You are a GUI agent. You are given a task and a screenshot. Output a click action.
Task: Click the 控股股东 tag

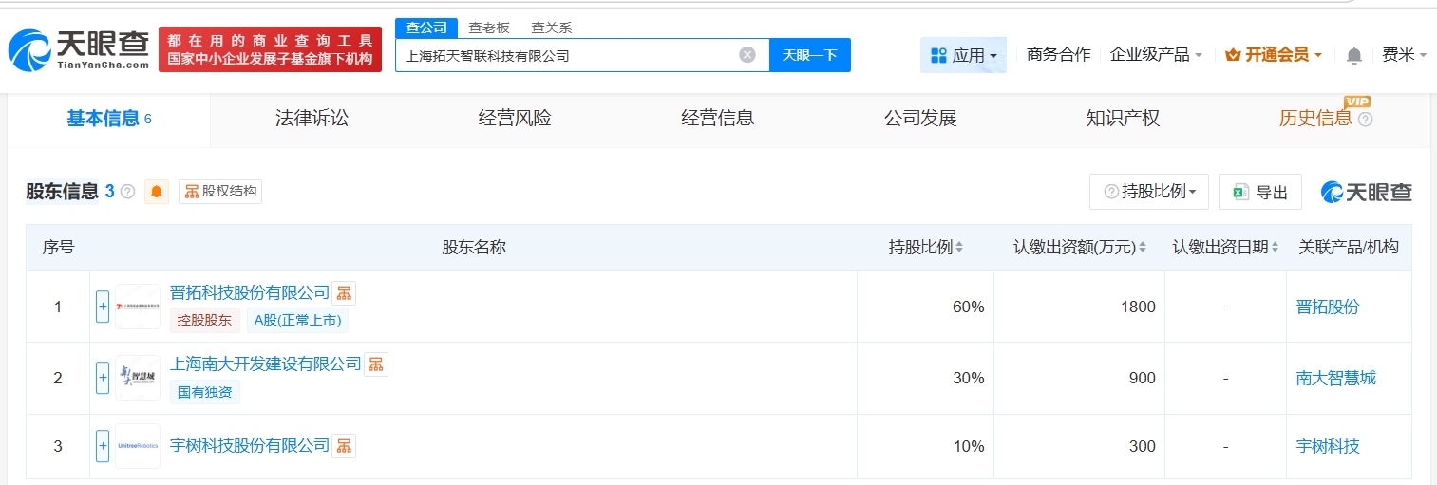pyautogui.click(x=205, y=321)
